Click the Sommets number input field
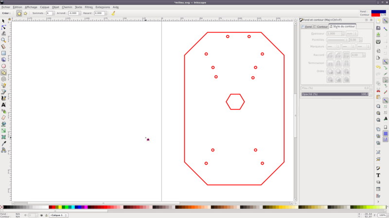Screen dimensions: 389x218 (x=50, y=14)
